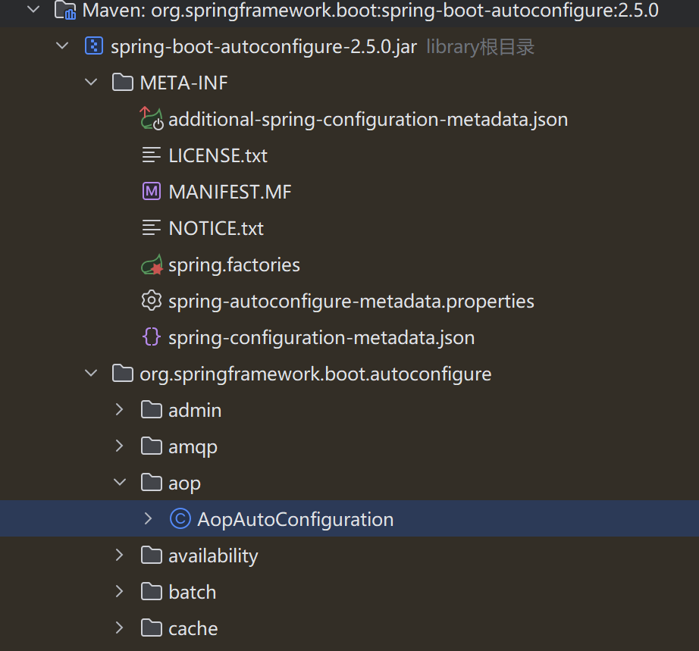The image size is (699, 651).
Task: Click the MANIFEST.MF purple M icon
Action: (x=152, y=192)
